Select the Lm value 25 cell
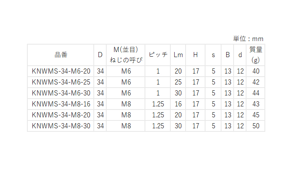 click(x=178, y=82)
